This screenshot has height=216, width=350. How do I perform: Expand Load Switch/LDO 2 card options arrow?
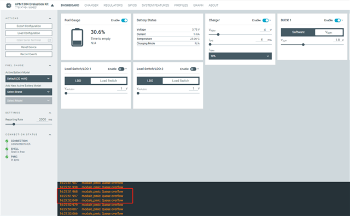198,69
